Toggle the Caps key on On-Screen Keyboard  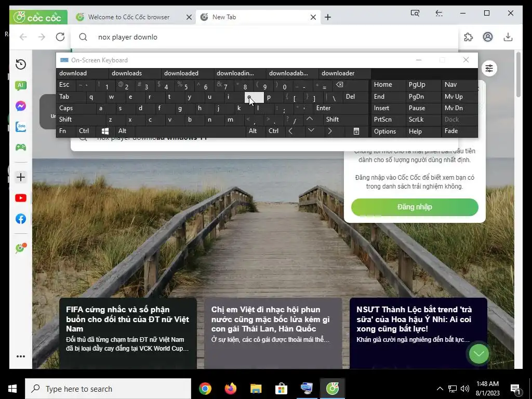[76, 108]
